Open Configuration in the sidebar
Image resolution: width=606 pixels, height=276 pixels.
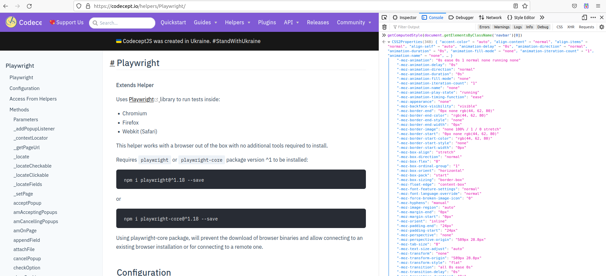coord(25,88)
